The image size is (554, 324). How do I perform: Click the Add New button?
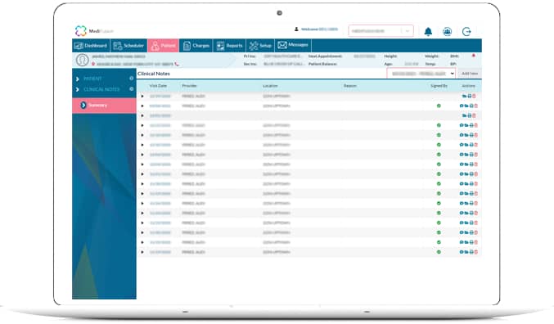(x=470, y=74)
